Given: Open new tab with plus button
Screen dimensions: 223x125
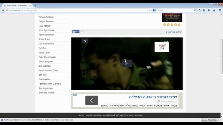Looking at the screenshot, I should 35,6.
